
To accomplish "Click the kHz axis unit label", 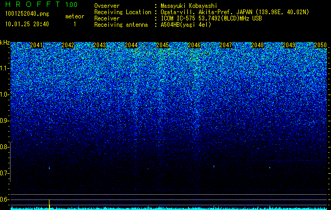I will click(x=5, y=43).
